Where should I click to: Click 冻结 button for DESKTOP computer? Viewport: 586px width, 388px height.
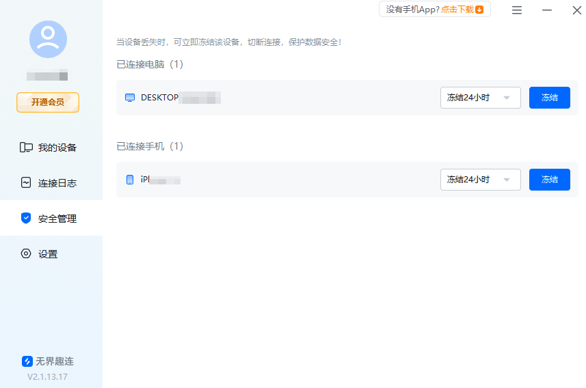(549, 98)
